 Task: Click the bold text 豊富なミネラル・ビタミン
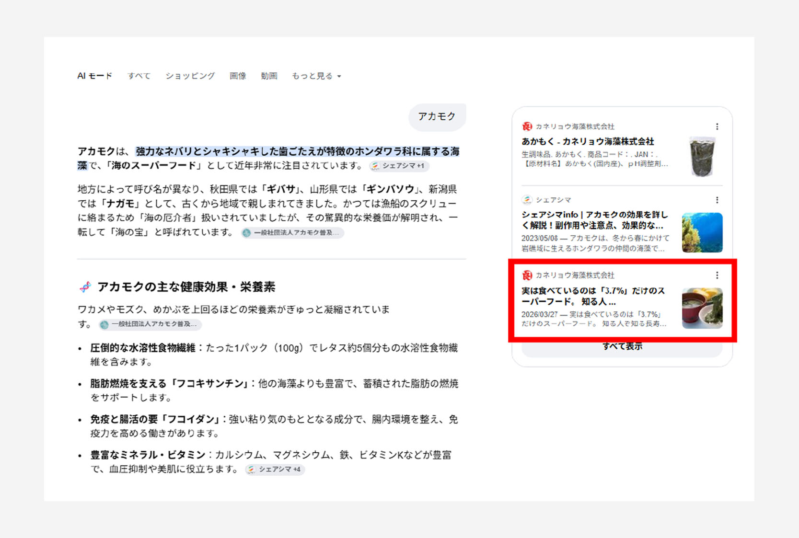[x=148, y=455]
